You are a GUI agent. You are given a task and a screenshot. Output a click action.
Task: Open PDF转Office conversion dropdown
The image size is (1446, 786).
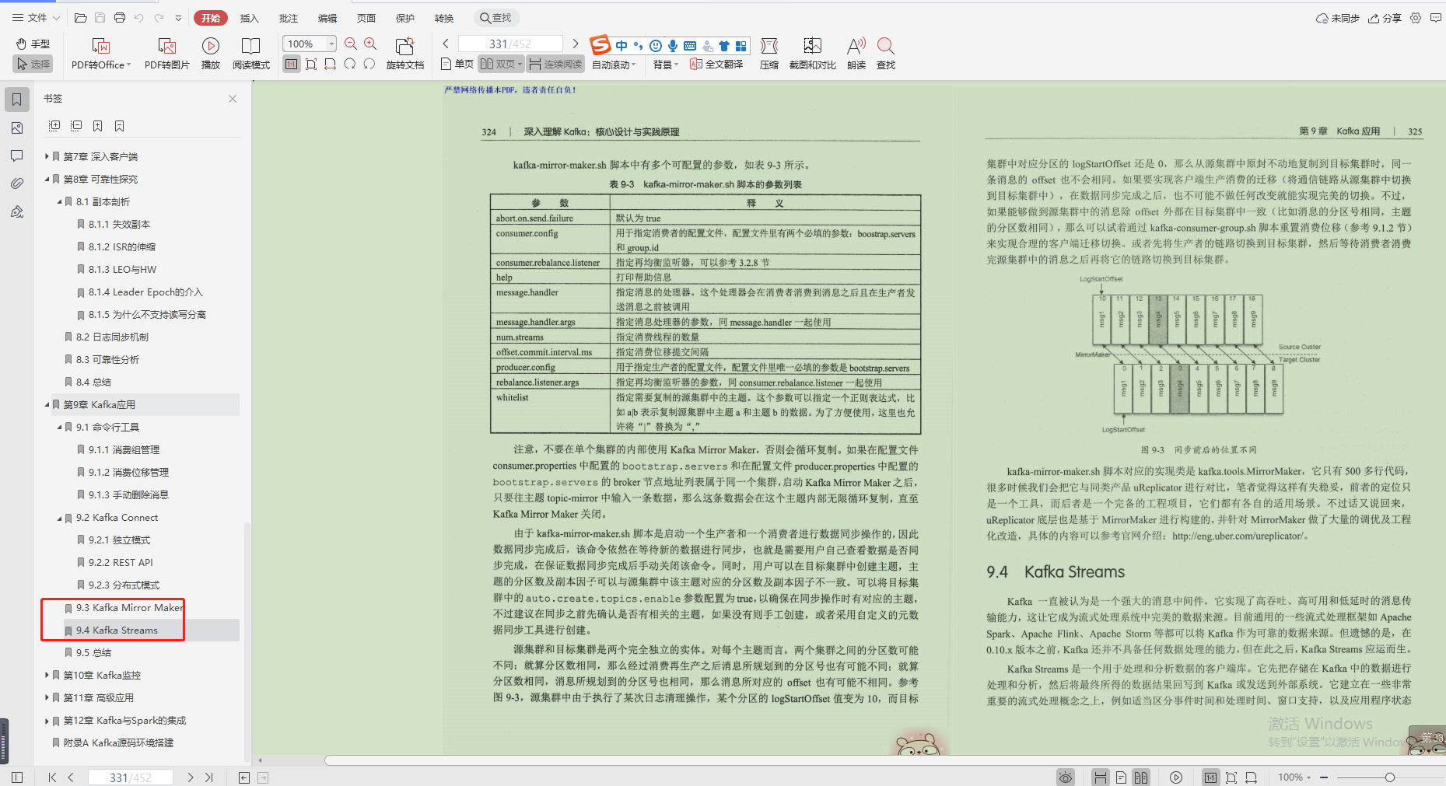(x=101, y=54)
